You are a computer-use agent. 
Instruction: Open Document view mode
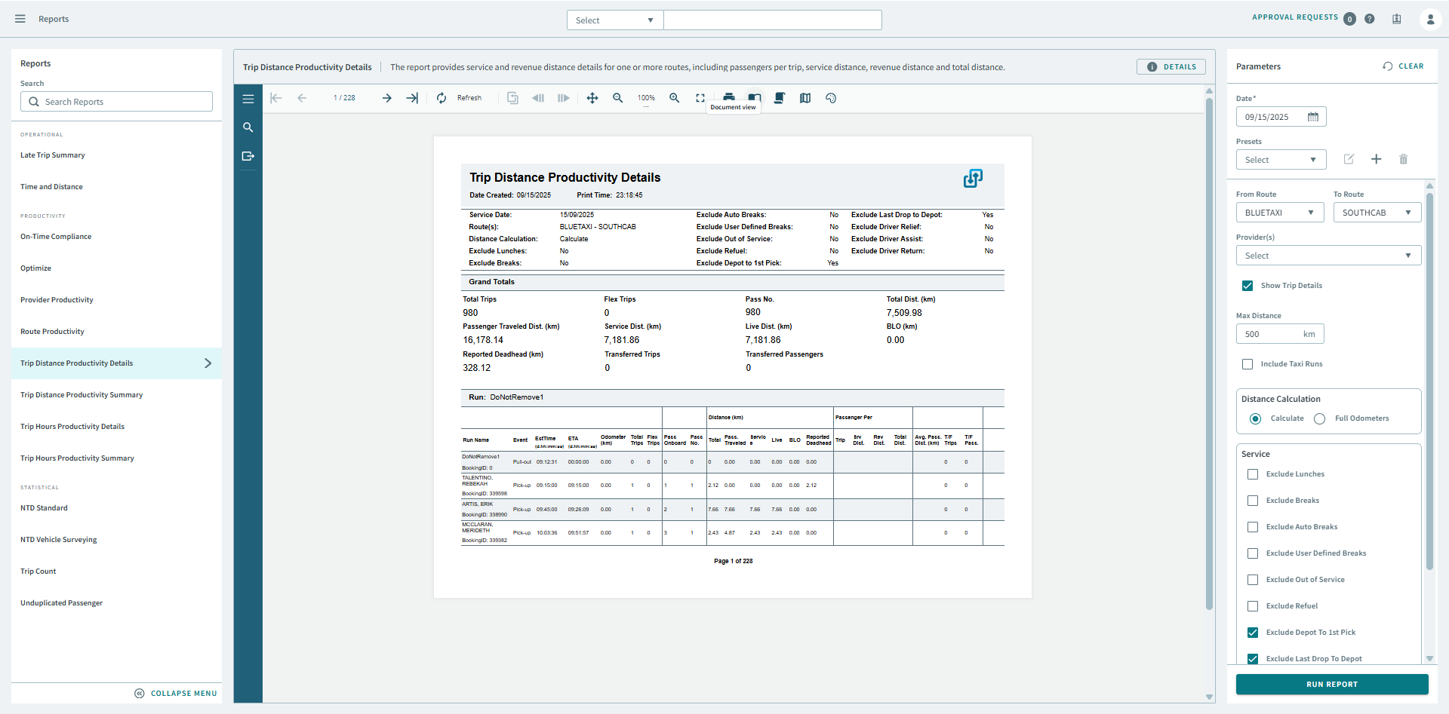pos(755,97)
